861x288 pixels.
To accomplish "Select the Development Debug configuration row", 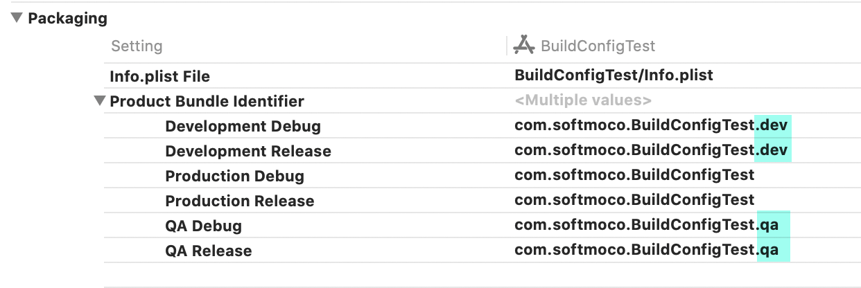I will (243, 126).
